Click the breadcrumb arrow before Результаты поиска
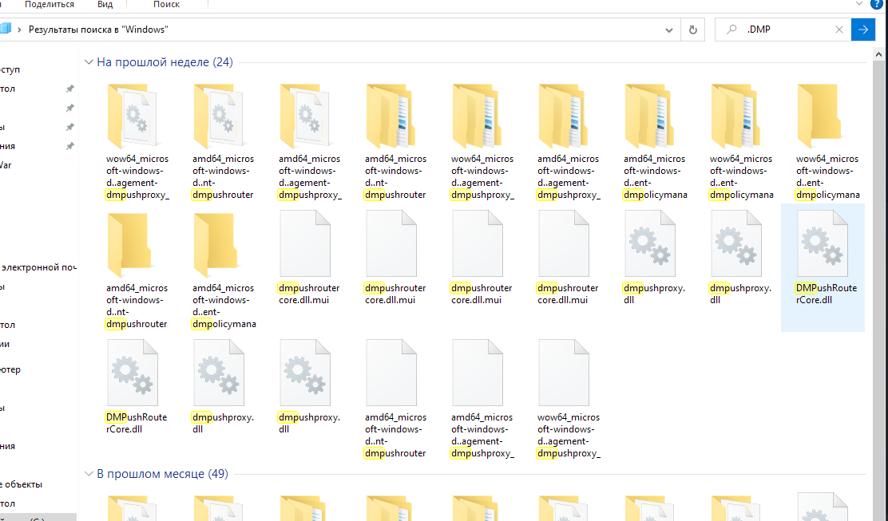The width and height of the screenshot is (888, 521). [19, 30]
